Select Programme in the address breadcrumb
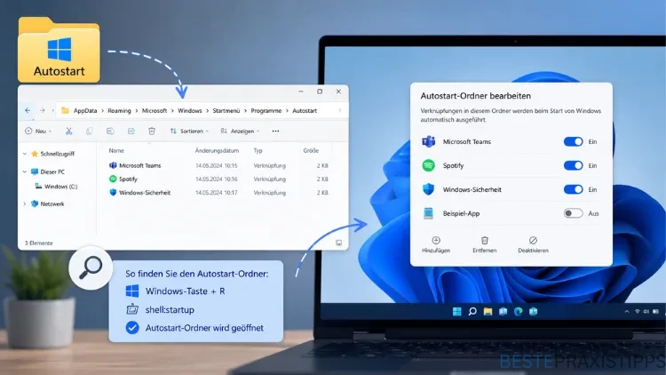This screenshot has height=375, width=666. 266,110
